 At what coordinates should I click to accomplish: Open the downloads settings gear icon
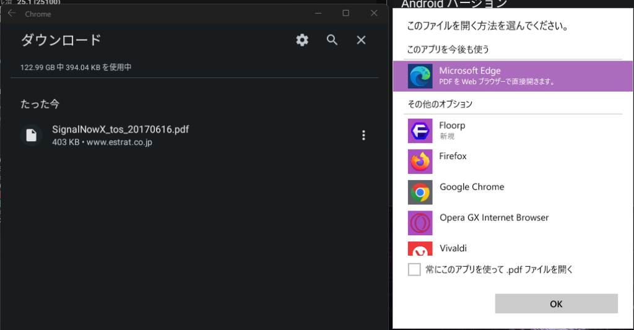point(302,40)
